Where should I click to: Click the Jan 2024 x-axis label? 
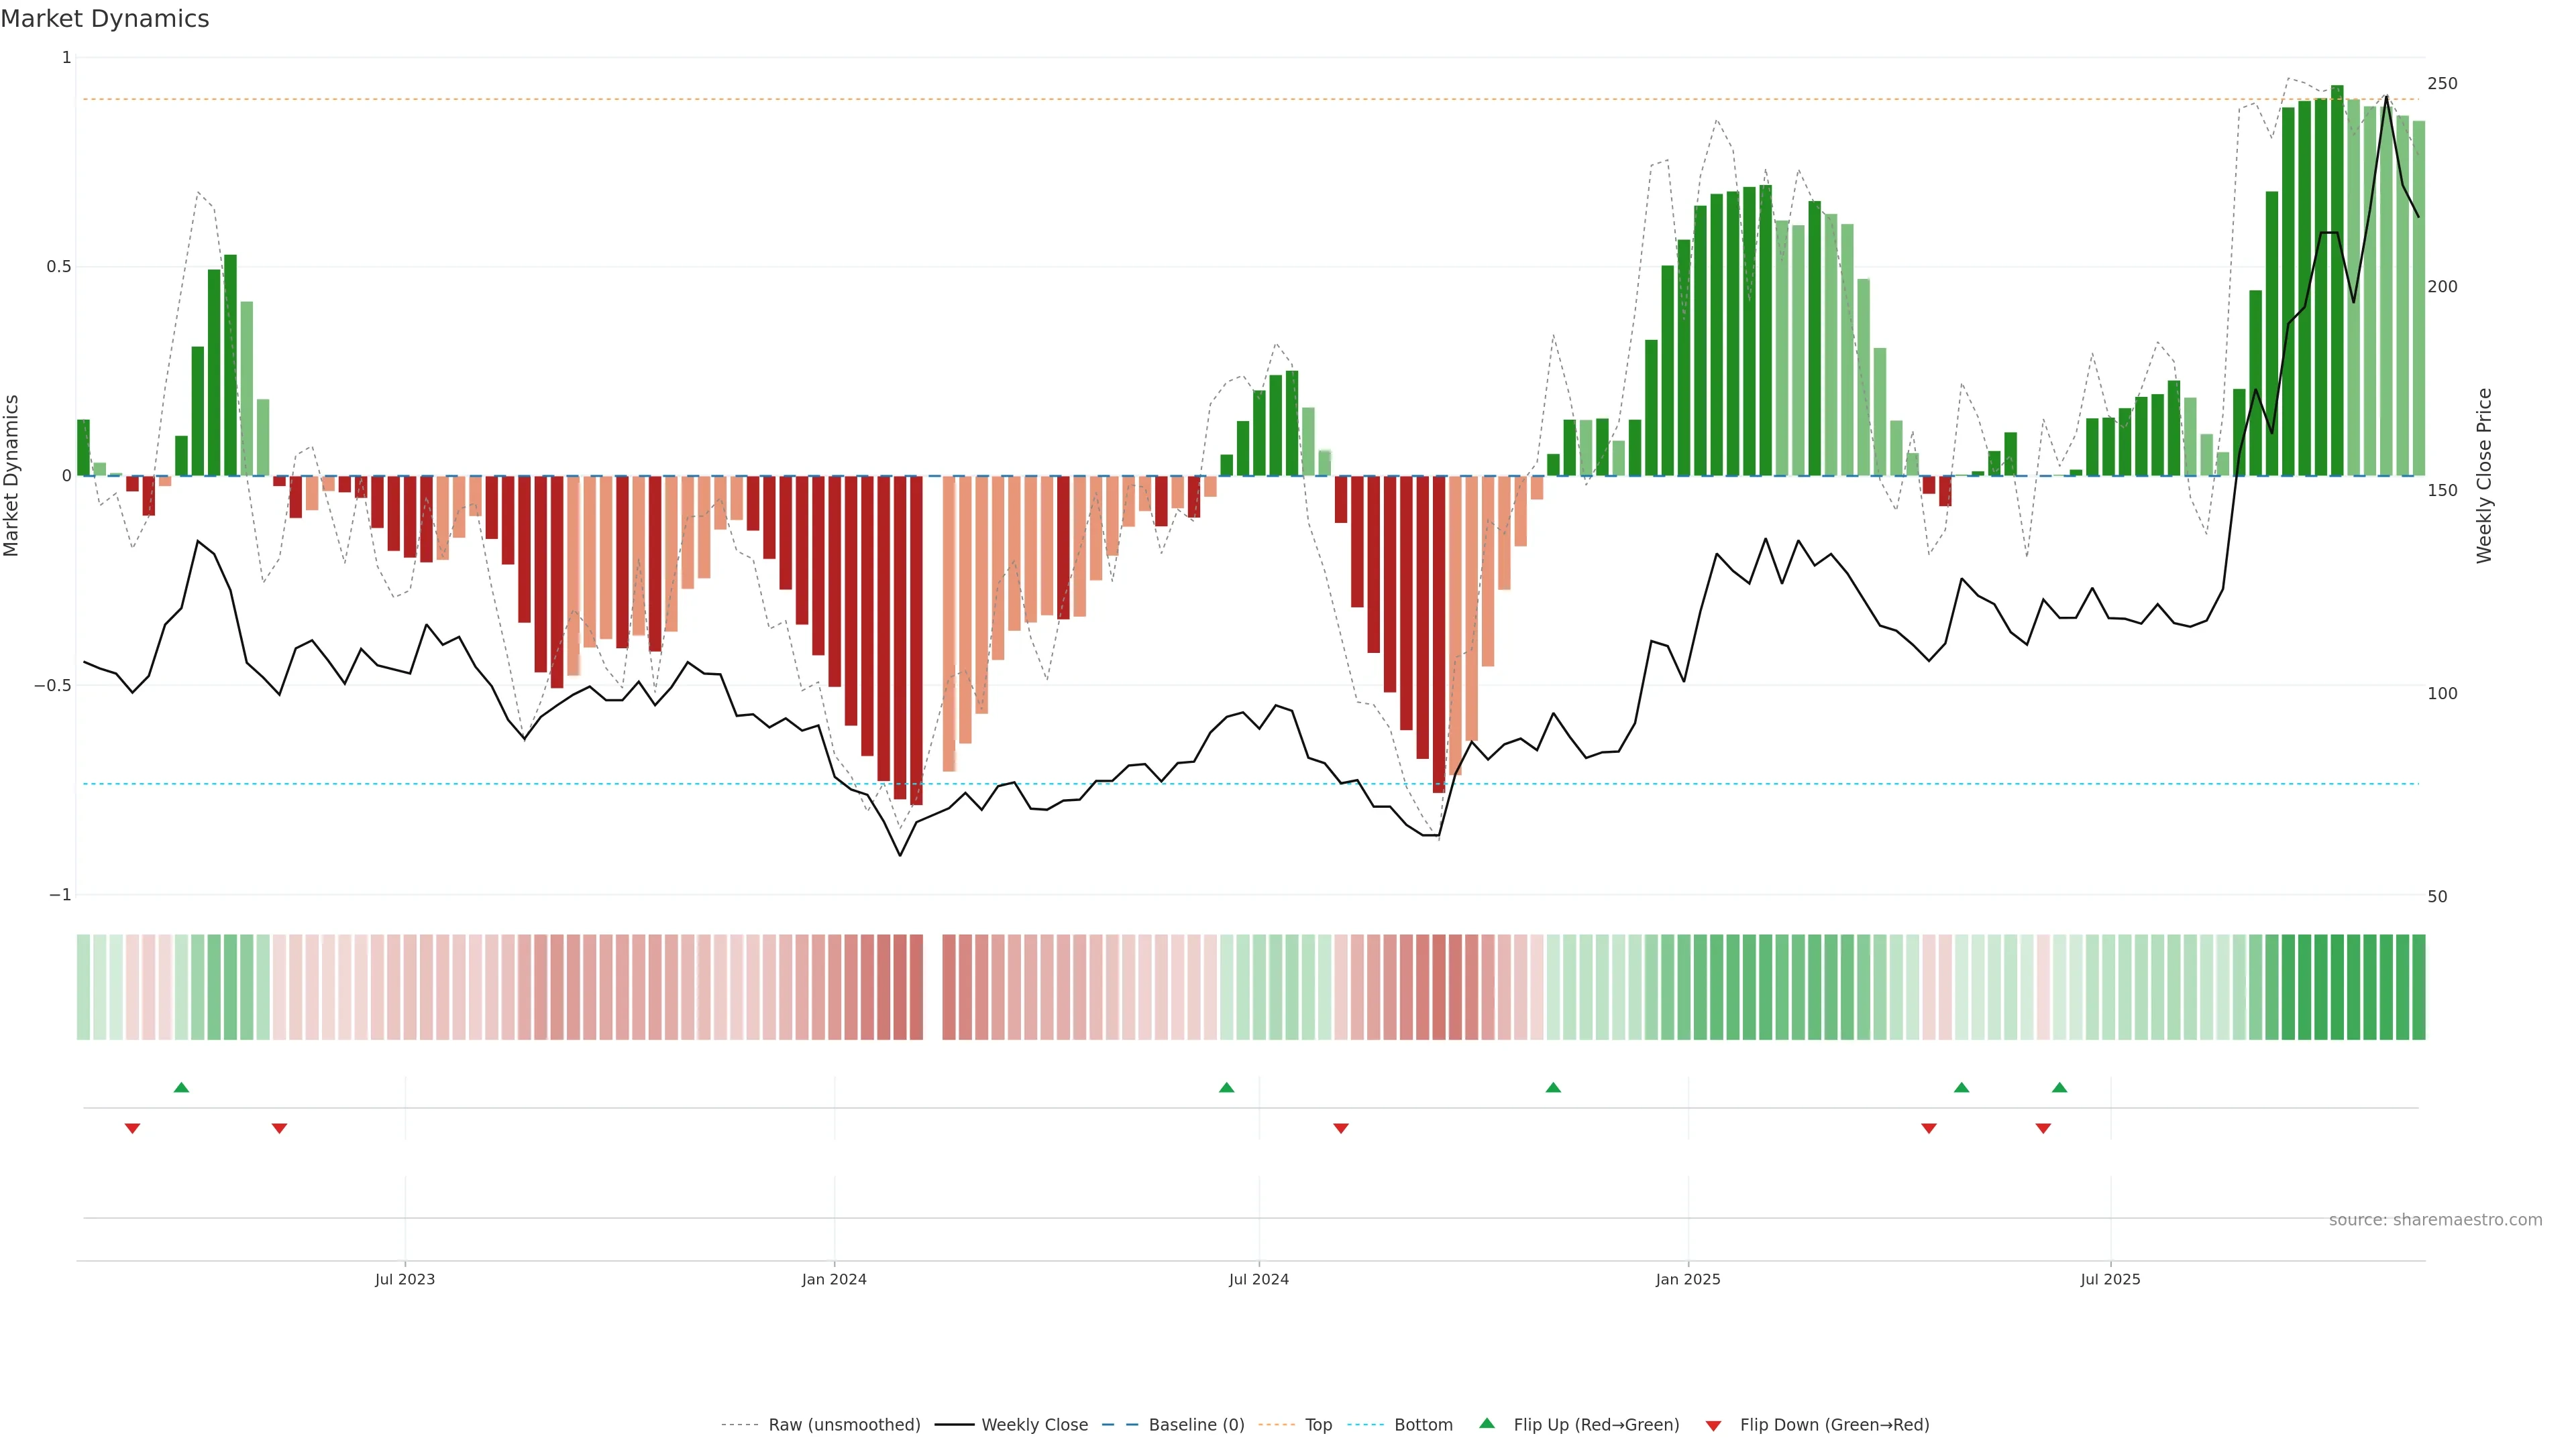tap(834, 1279)
